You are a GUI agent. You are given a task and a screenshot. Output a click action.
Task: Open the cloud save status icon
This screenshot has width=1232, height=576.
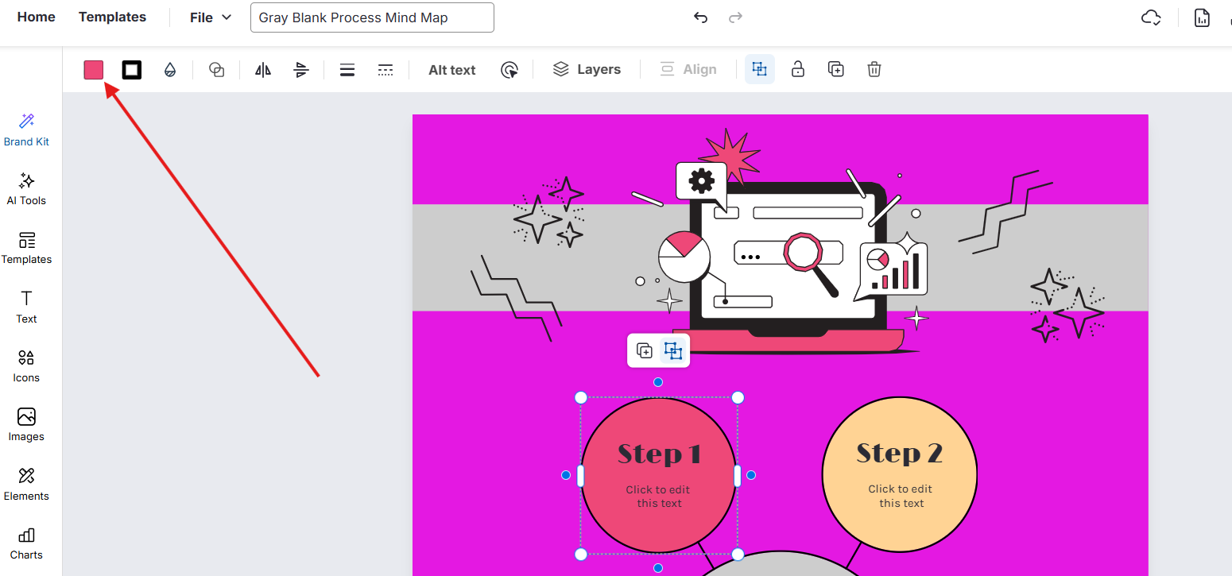[x=1151, y=17]
